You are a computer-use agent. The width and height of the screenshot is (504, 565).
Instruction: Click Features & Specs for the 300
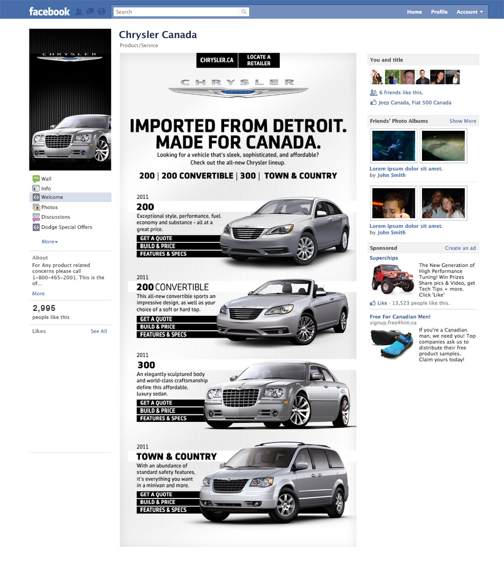[171, 418]
